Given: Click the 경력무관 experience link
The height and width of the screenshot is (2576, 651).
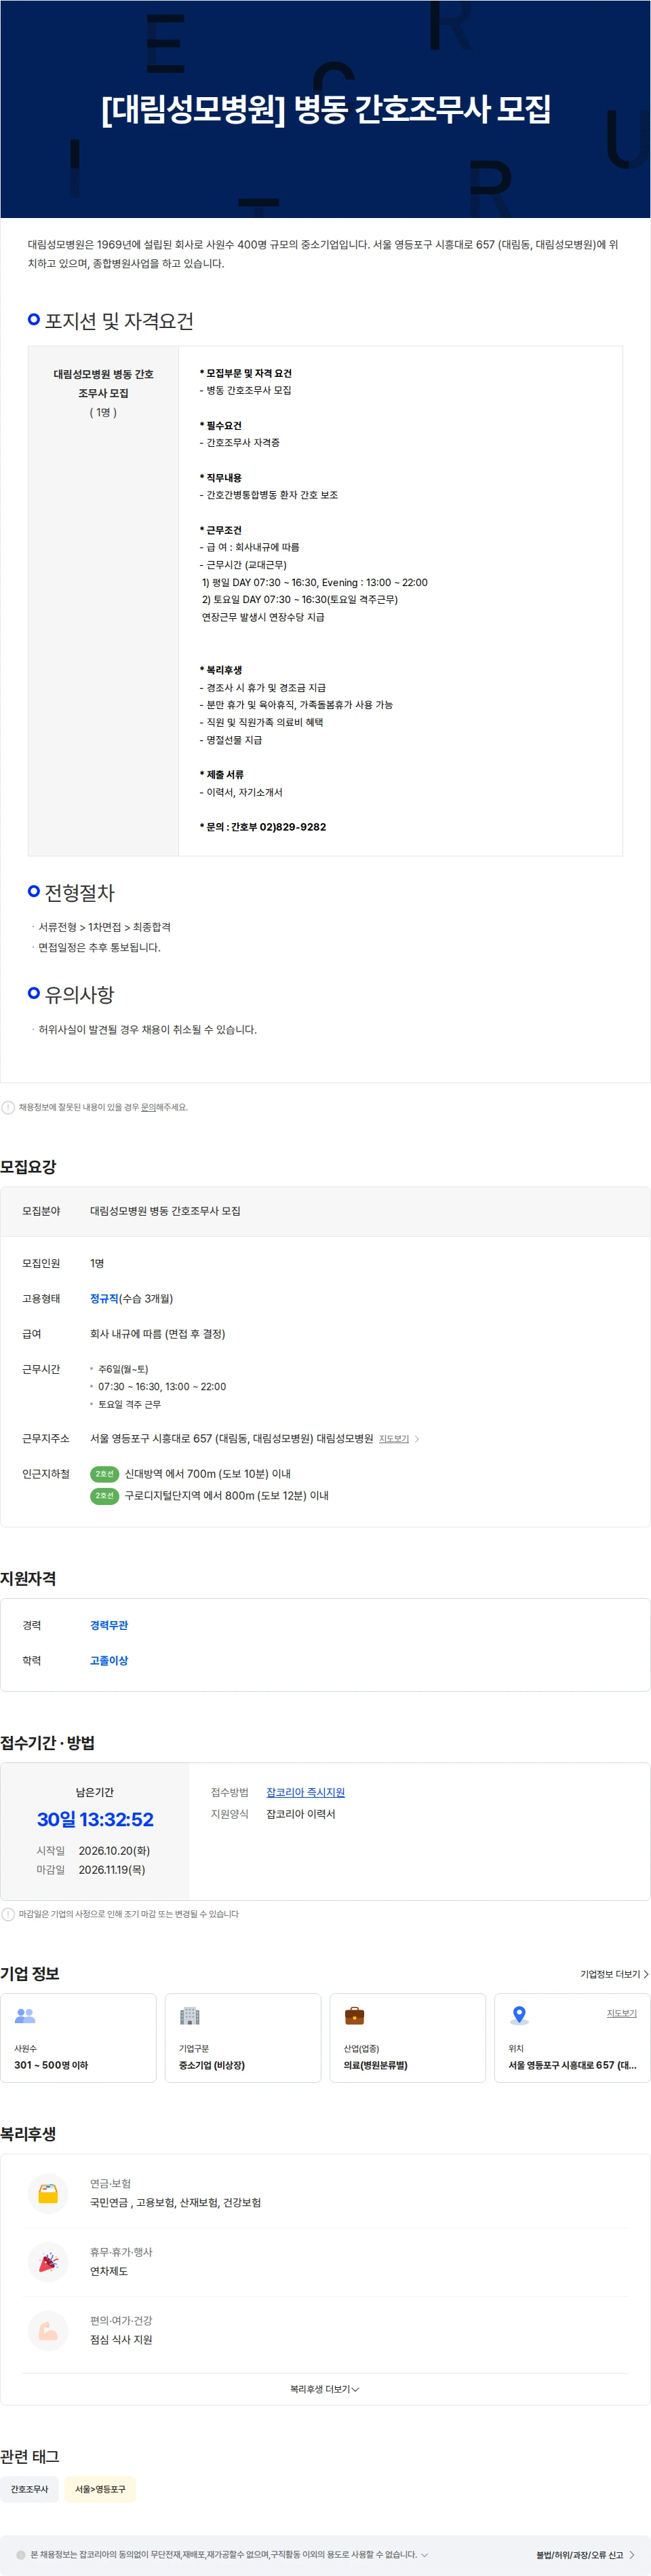Looking at the screenshot, I should (x=108, y=1626).
